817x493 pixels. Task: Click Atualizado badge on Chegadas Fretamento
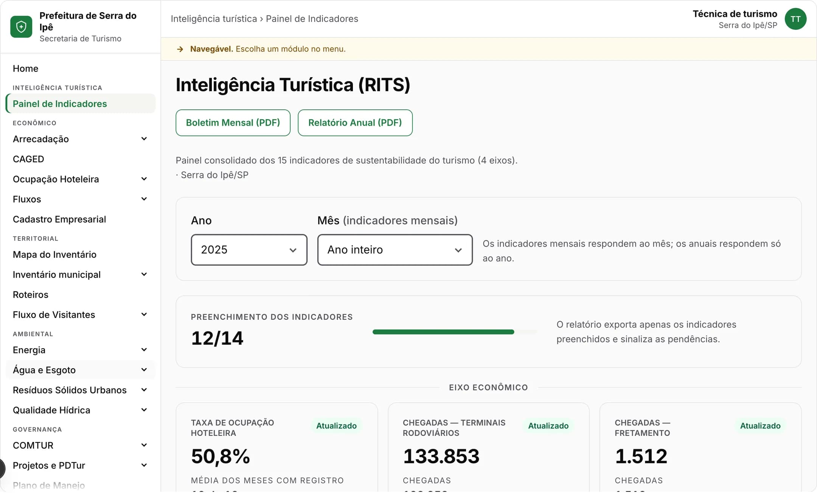[x=760, y=426]
